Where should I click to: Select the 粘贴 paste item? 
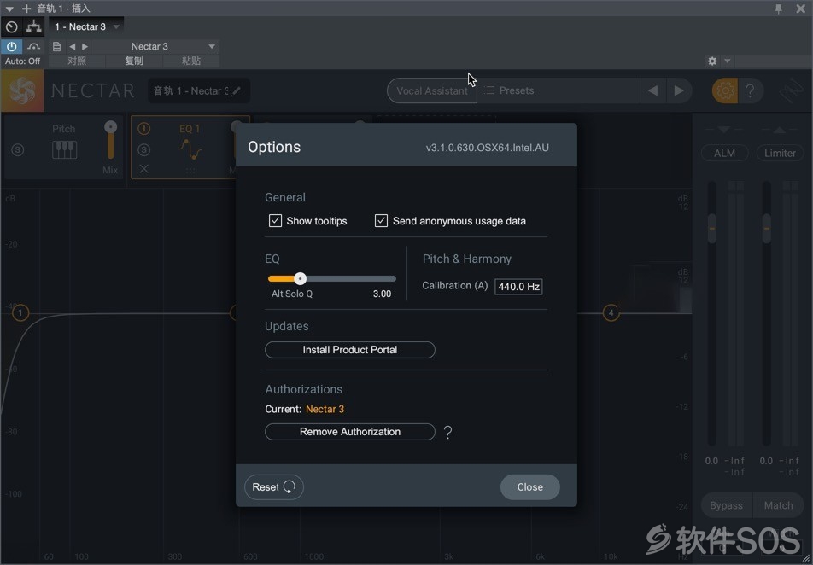pyautogui.click(x=190, y=61)
